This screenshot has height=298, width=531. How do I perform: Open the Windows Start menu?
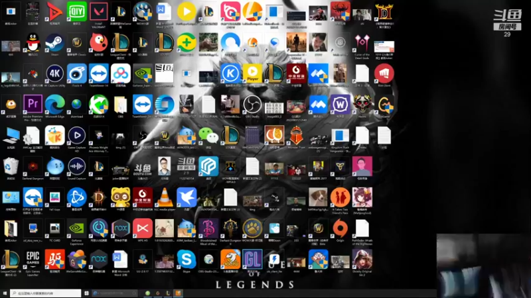[x=5, y=293]
